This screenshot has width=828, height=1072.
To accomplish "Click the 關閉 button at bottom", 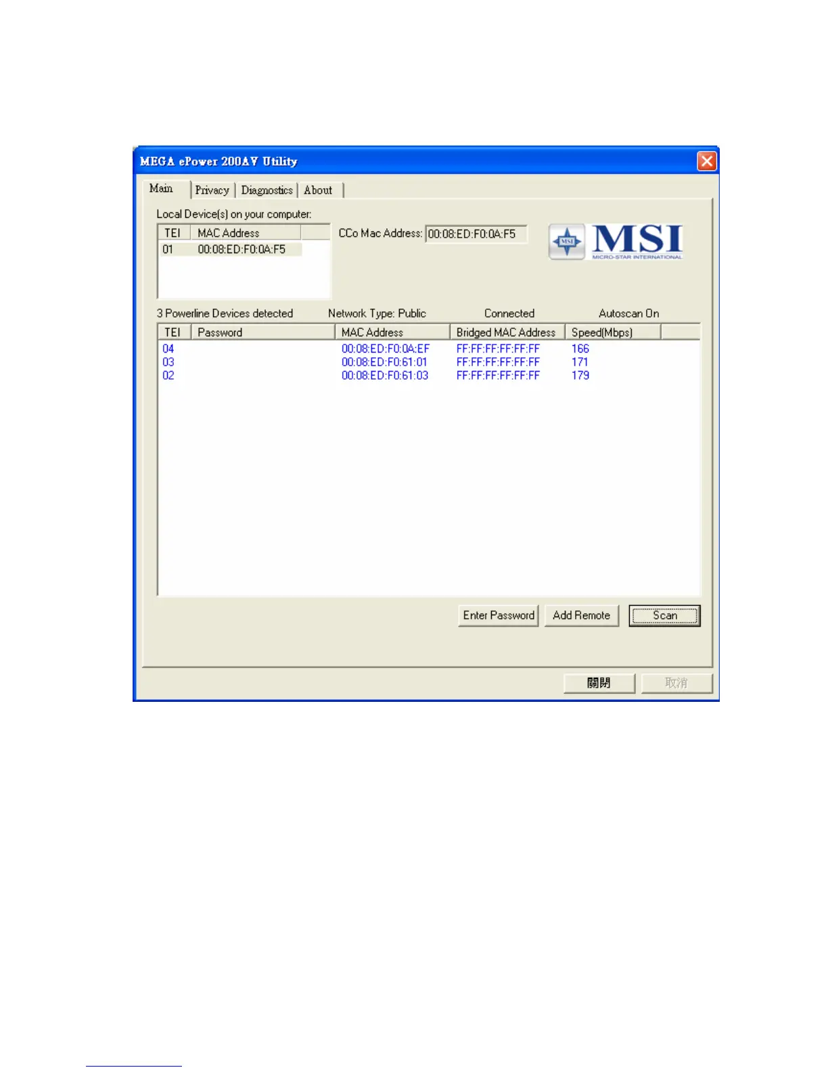I will [599, 683].
